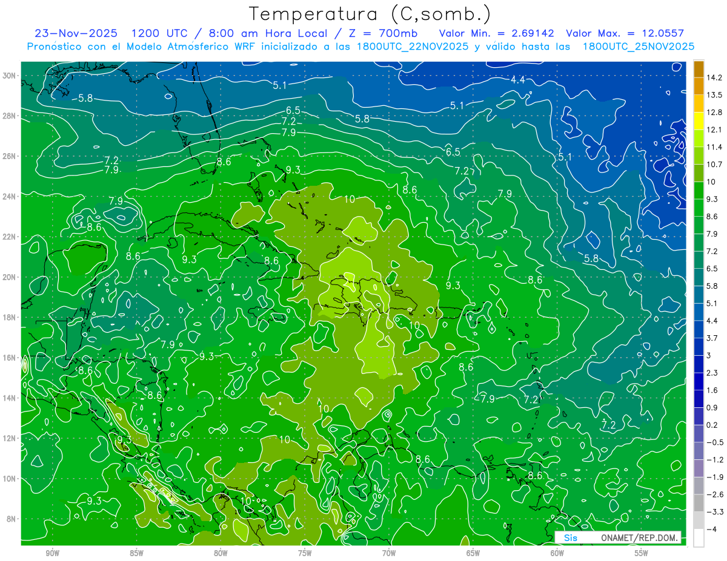
Task: Click the "Valor Max. = 12.0557" text
Action: 625,33
